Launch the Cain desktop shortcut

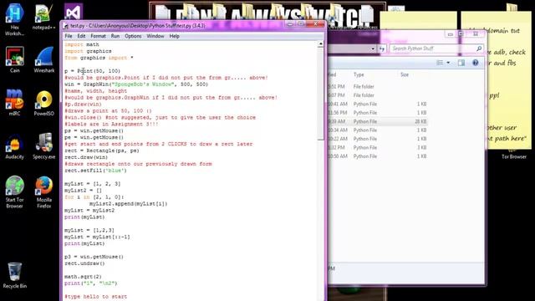(x=15, y=60)
